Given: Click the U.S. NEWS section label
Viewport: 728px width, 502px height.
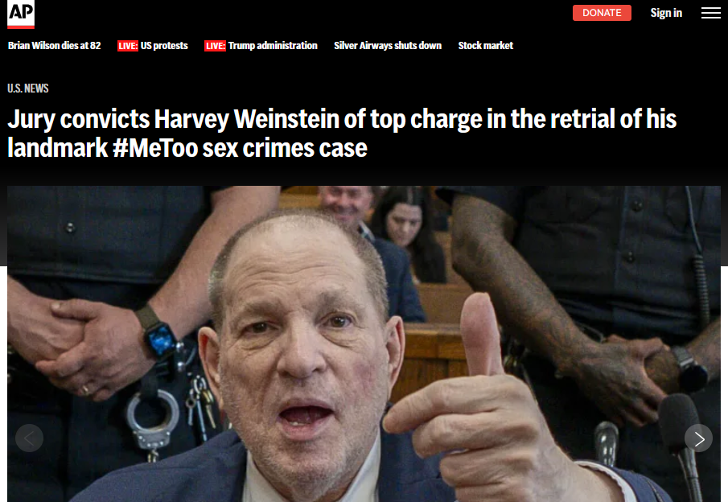Looking at the screenshot, I should click(x=28, y=88).
